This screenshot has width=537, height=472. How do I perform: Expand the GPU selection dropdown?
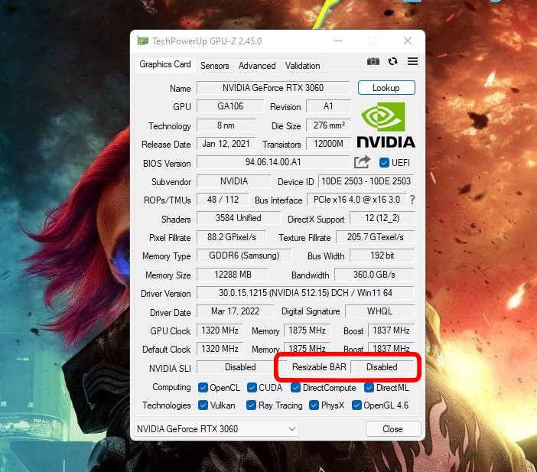(x=216, y=429)
